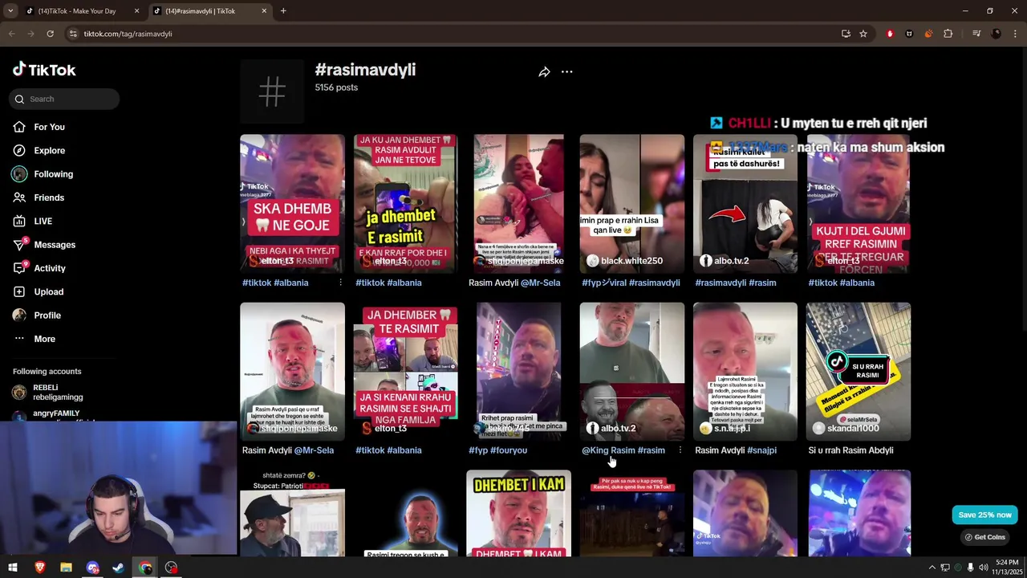This screenshot has height=578, width=1027.
Task: Open the hashtag more-options ellipsis
Action: point(566,71)
